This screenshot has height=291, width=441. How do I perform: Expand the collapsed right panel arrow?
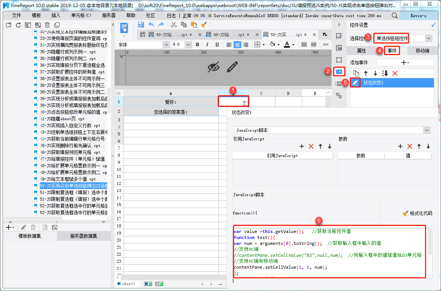click(339, 25)
